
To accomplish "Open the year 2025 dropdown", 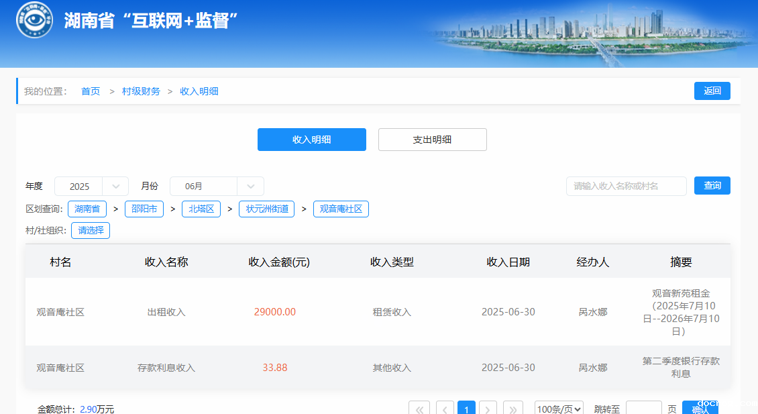I will [91, 187].
